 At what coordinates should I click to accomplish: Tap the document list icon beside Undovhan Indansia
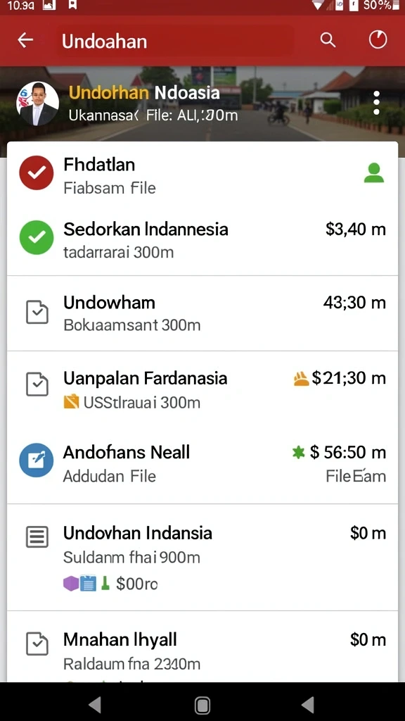pyautogui.click(x=37, y=537)
